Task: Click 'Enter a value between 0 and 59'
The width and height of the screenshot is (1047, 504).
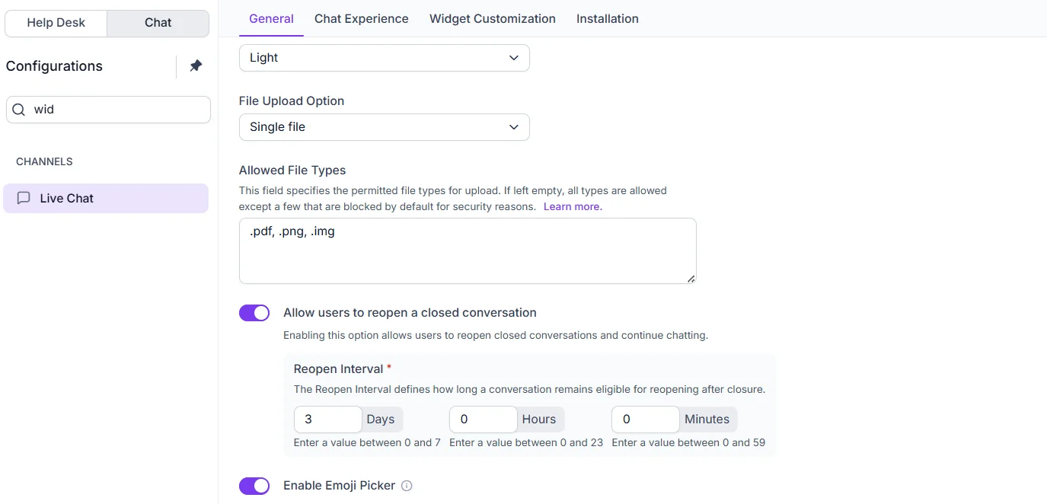Action: point(688,442)
